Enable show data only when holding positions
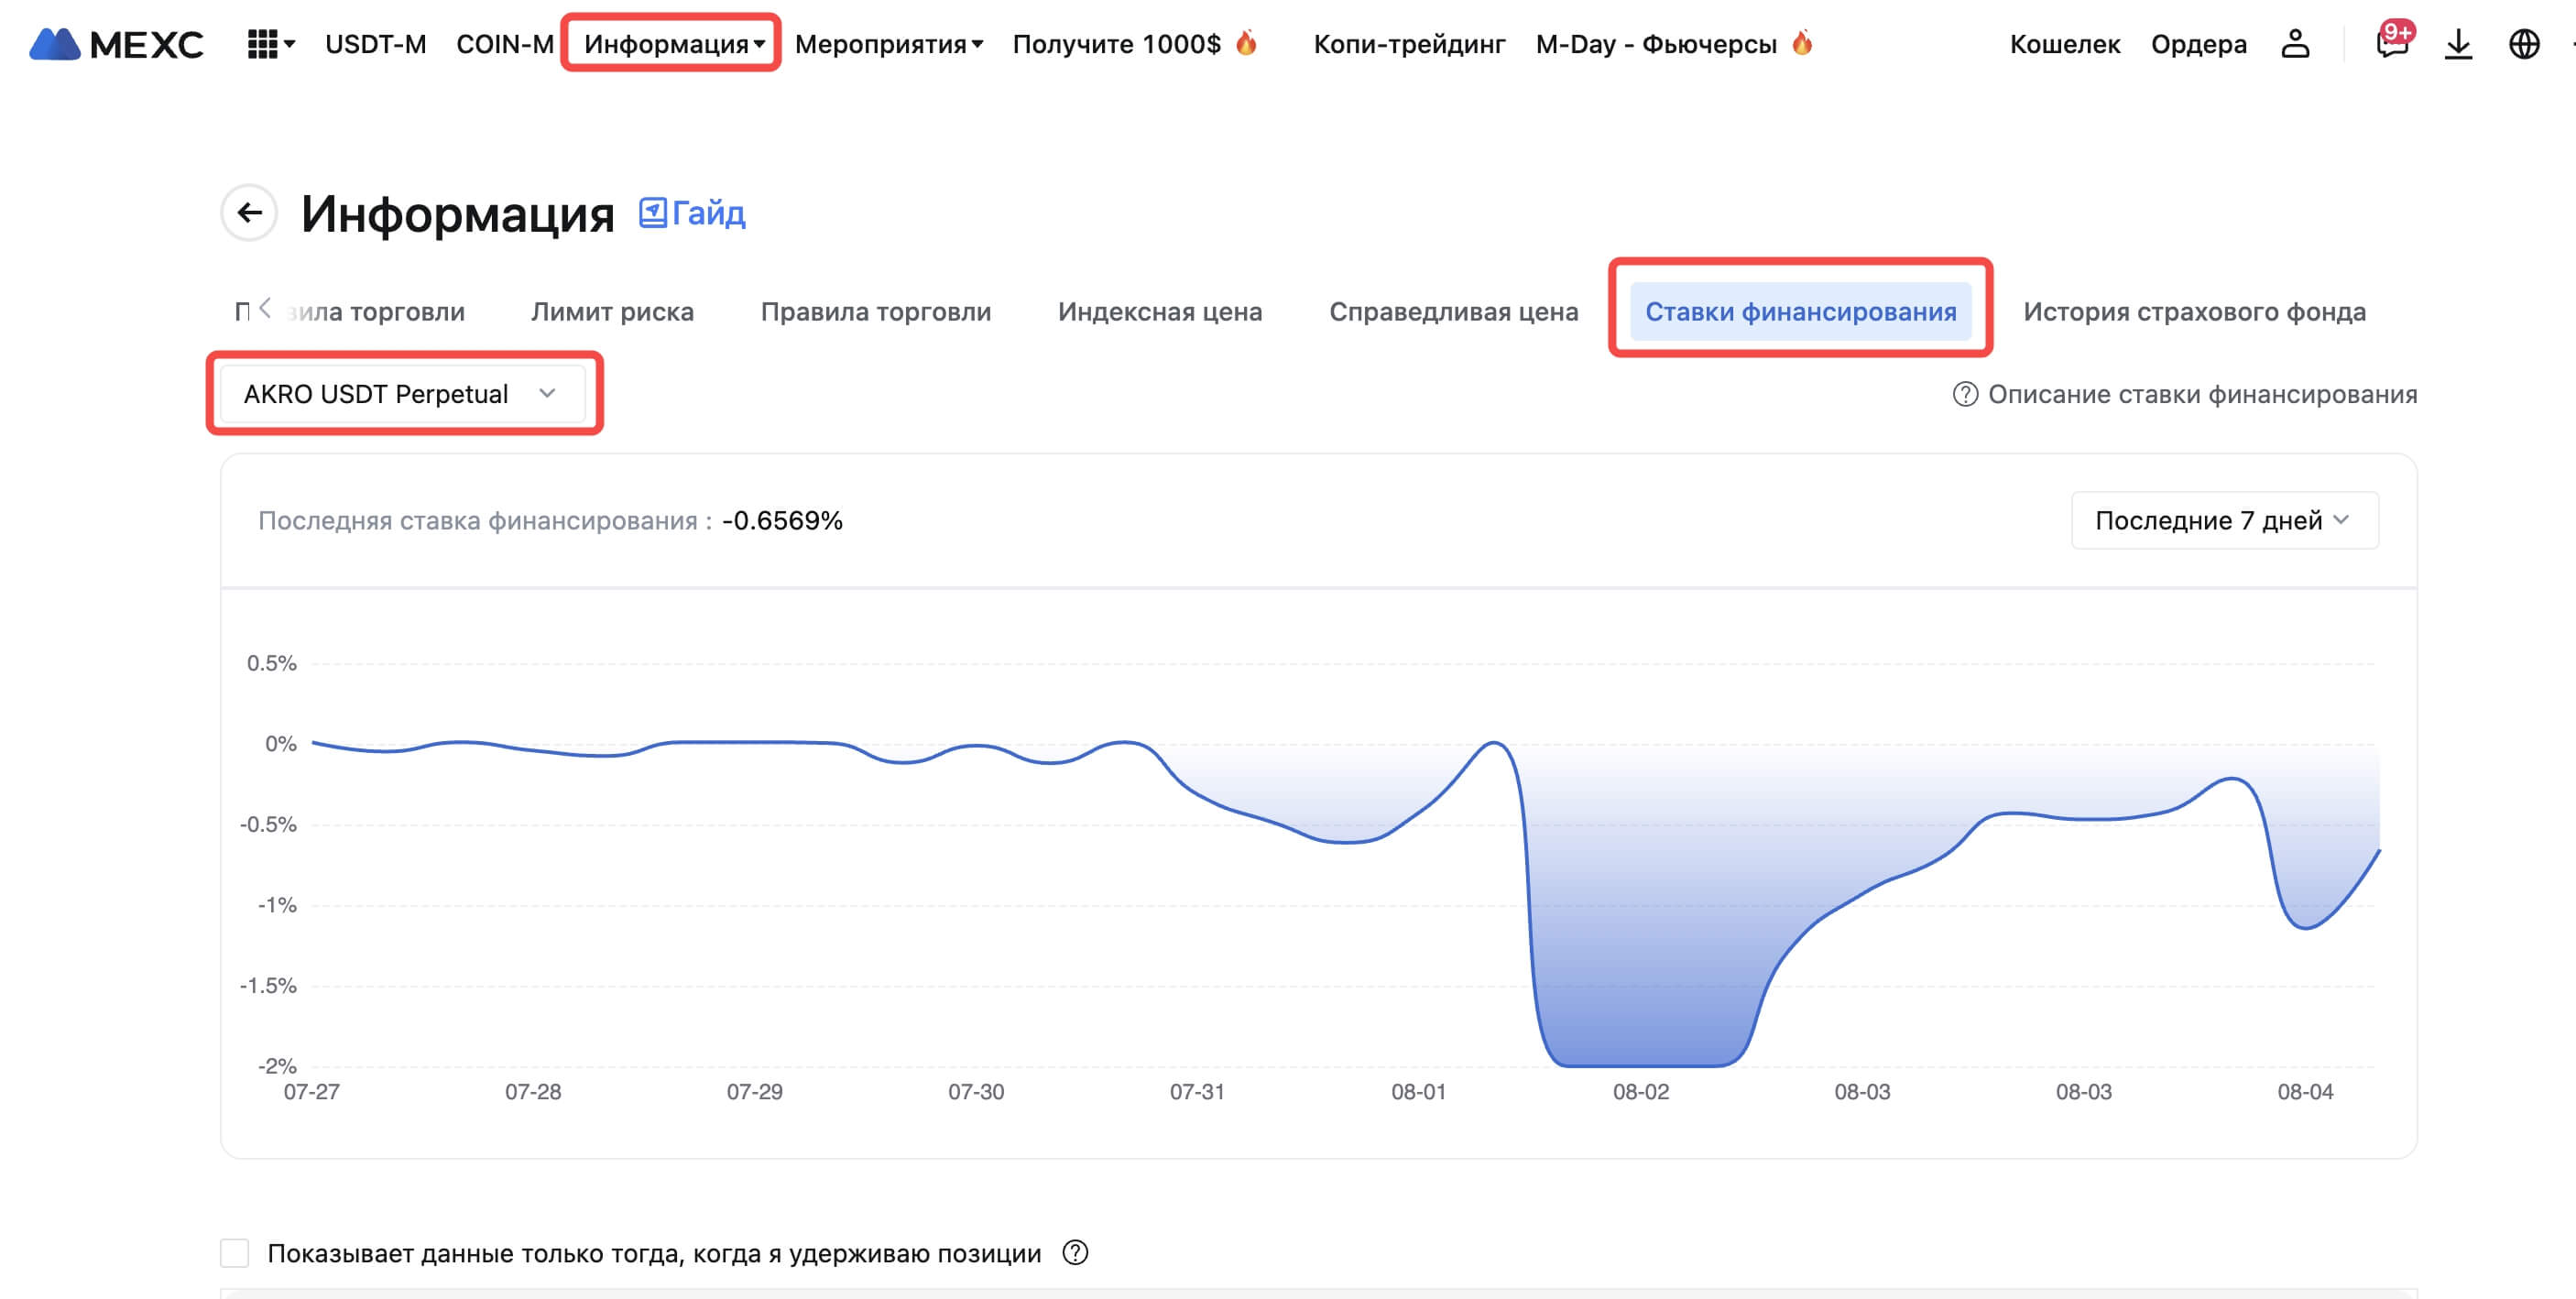Viewport: 2576px width, 1299px height. point(235,1253)
